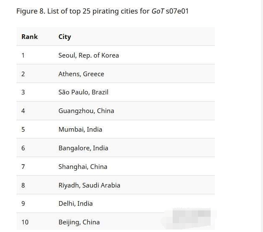This screenshot has width=263, height=232.
Task: Click rank number 10 cell
Action: (25, 222)
